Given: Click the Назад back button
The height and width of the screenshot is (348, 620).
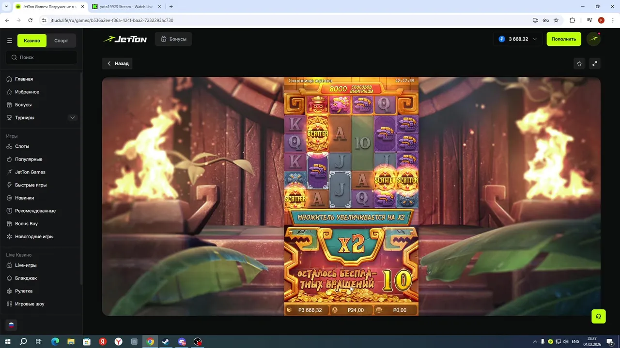Looking at the screenshot, I should [117, 63].
